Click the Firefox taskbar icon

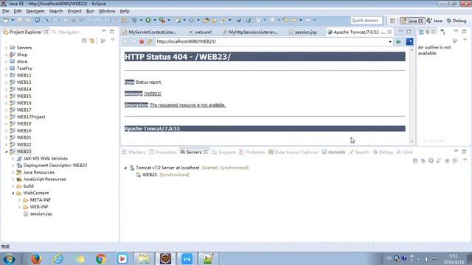36,258
